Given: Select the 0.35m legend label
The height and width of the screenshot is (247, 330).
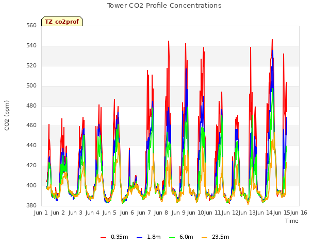Looking at the screenshot, I should (x=119, y=237).
